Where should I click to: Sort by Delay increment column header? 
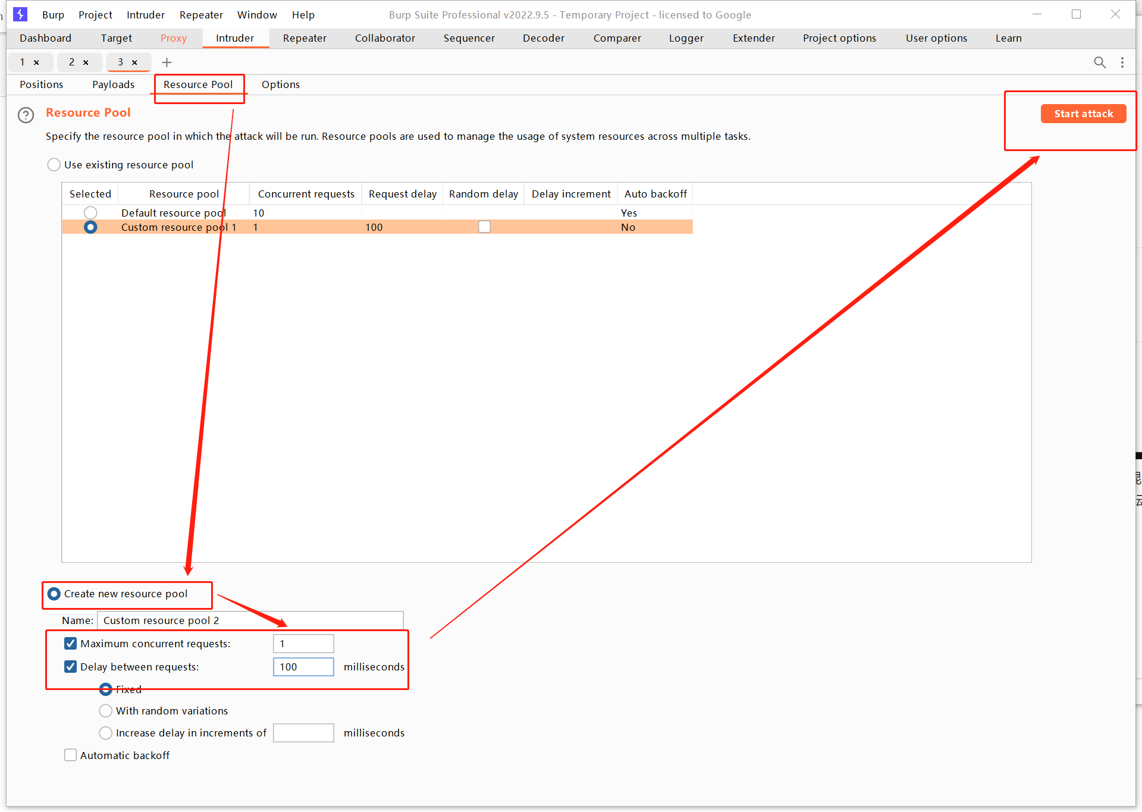click(x=571, y=194)
